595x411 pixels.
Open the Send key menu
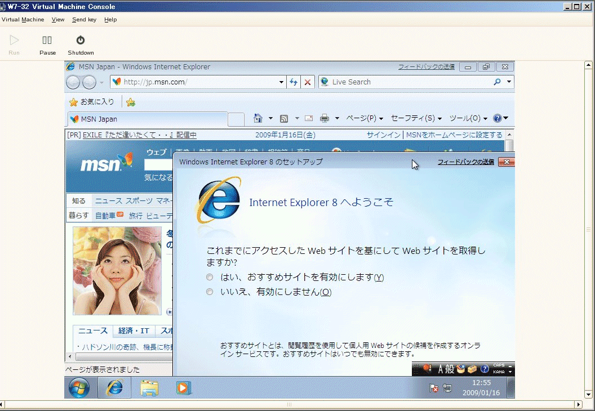point(85,20)
